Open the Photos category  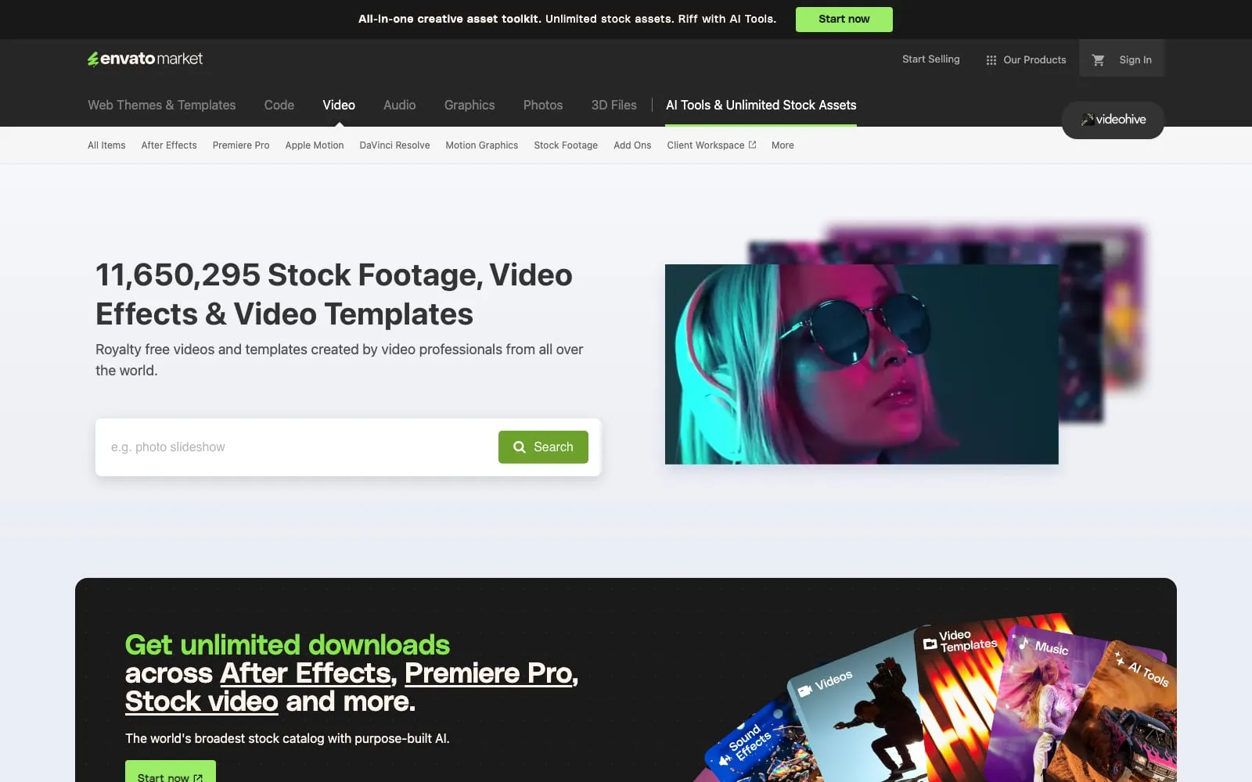(x=543, y=105)
